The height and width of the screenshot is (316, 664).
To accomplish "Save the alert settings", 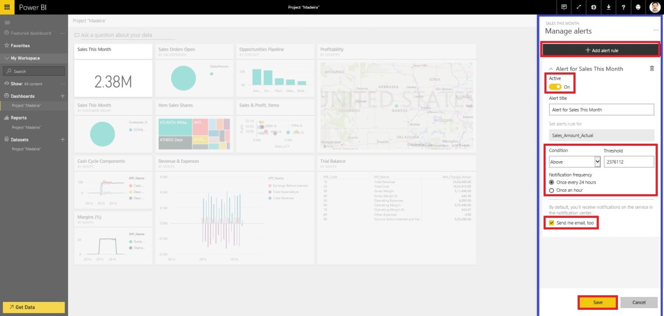I will coord(598,303).
